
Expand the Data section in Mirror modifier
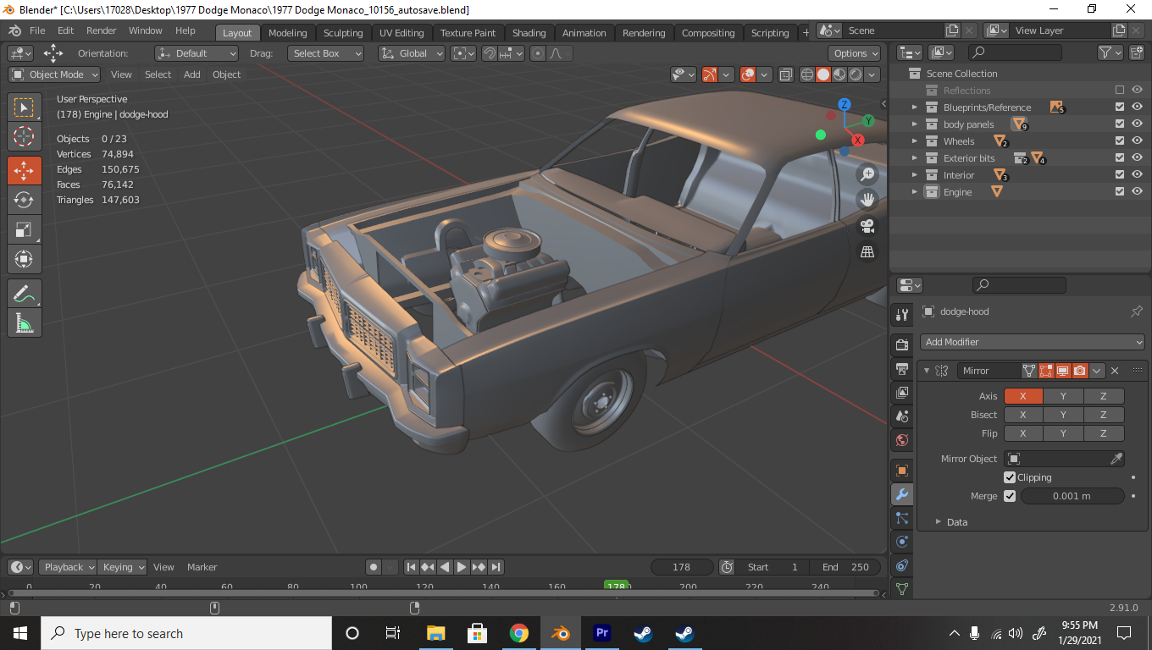pos(939,522)
